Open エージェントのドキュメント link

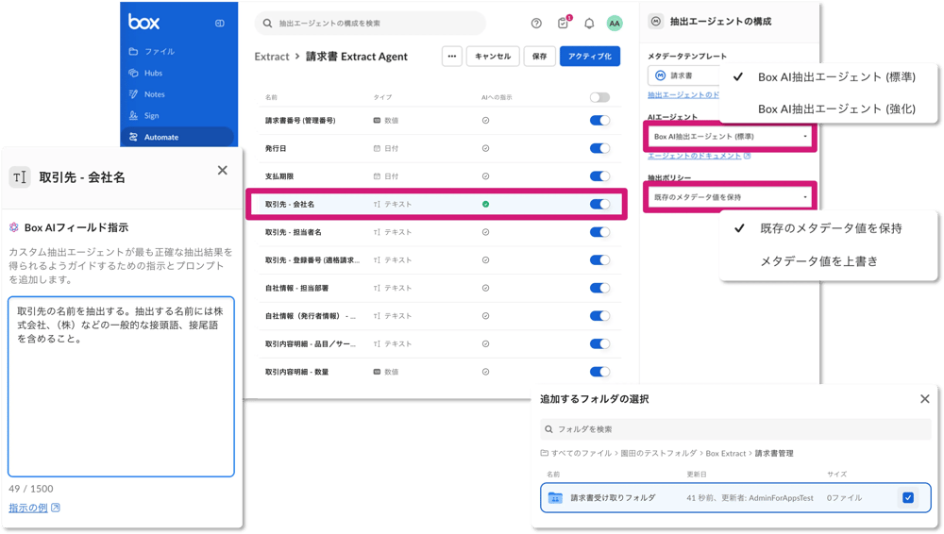click(x=699, y=156)
